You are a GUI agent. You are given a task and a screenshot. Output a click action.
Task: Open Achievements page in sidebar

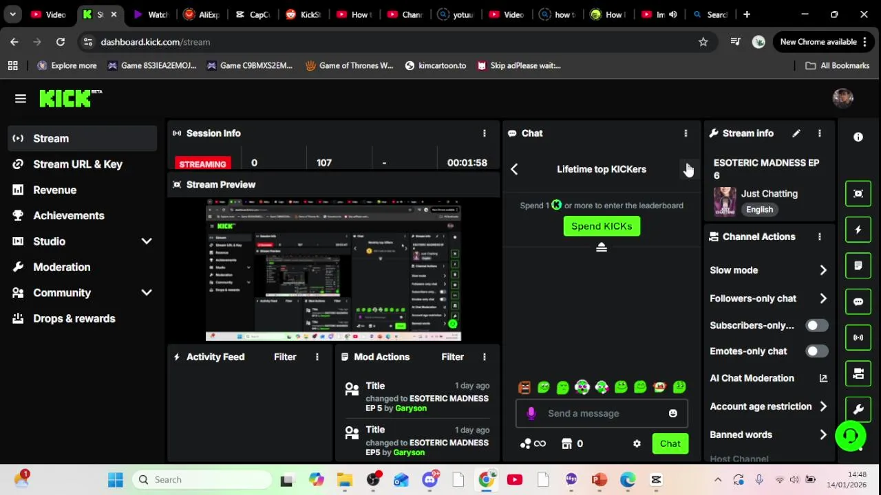coord(83,216)
